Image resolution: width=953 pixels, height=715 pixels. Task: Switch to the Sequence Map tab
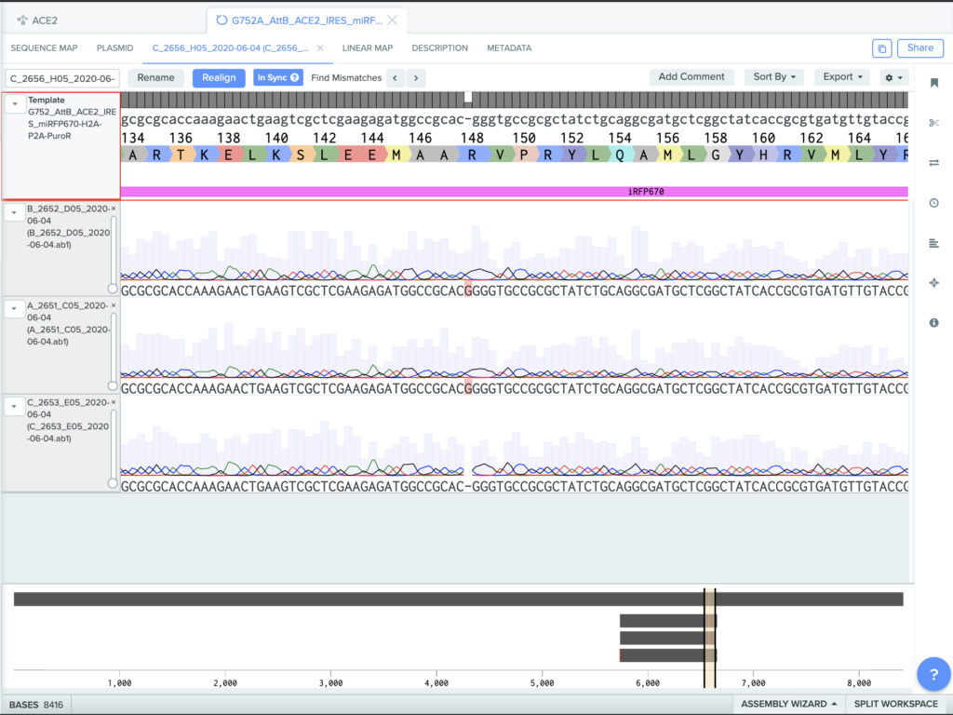45,48
